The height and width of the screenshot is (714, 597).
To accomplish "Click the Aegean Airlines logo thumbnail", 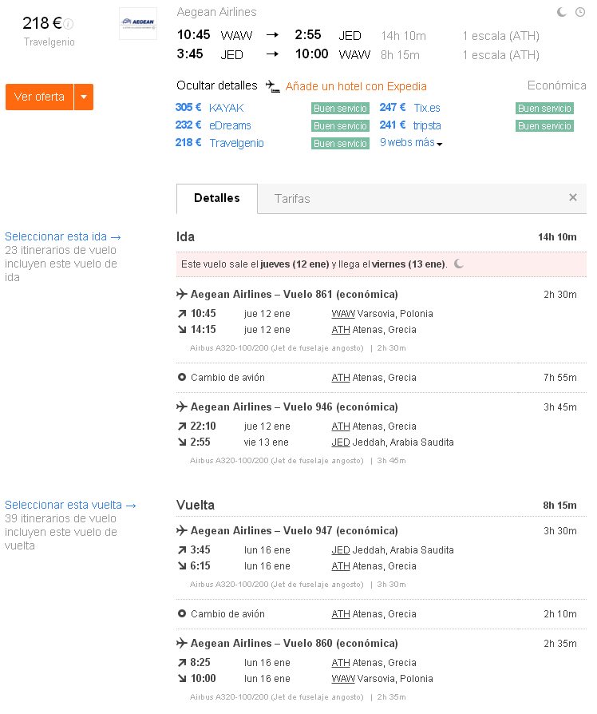I will tap(138, 24).
